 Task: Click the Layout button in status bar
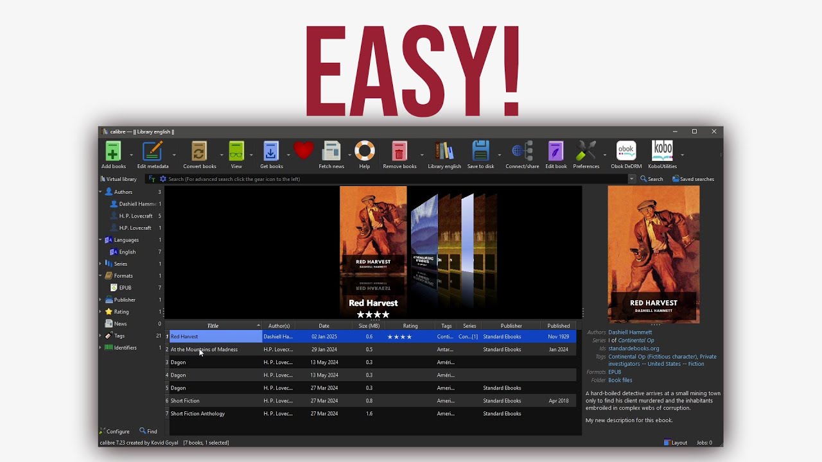tap(676, 443)
